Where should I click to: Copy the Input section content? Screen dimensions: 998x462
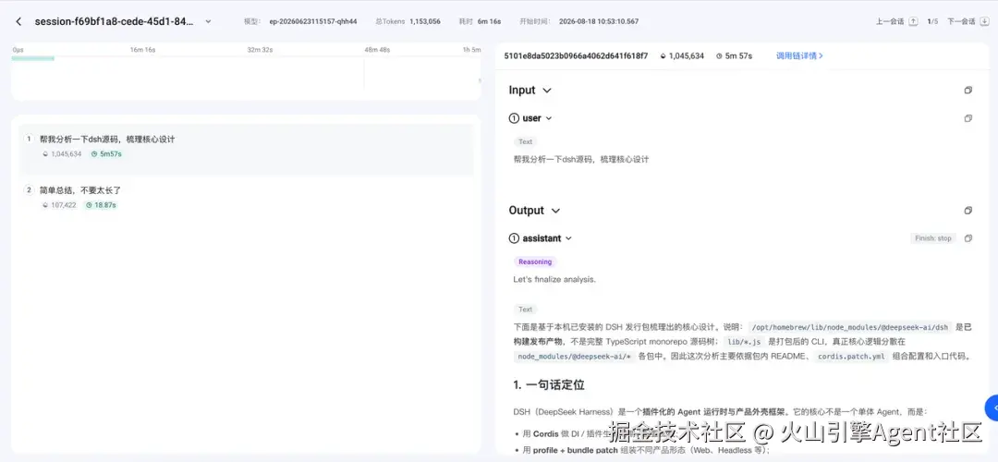(968, 91)
